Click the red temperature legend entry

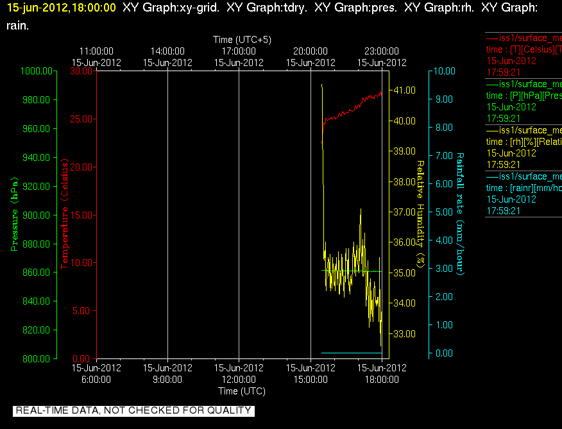click(x=524, y=55)
